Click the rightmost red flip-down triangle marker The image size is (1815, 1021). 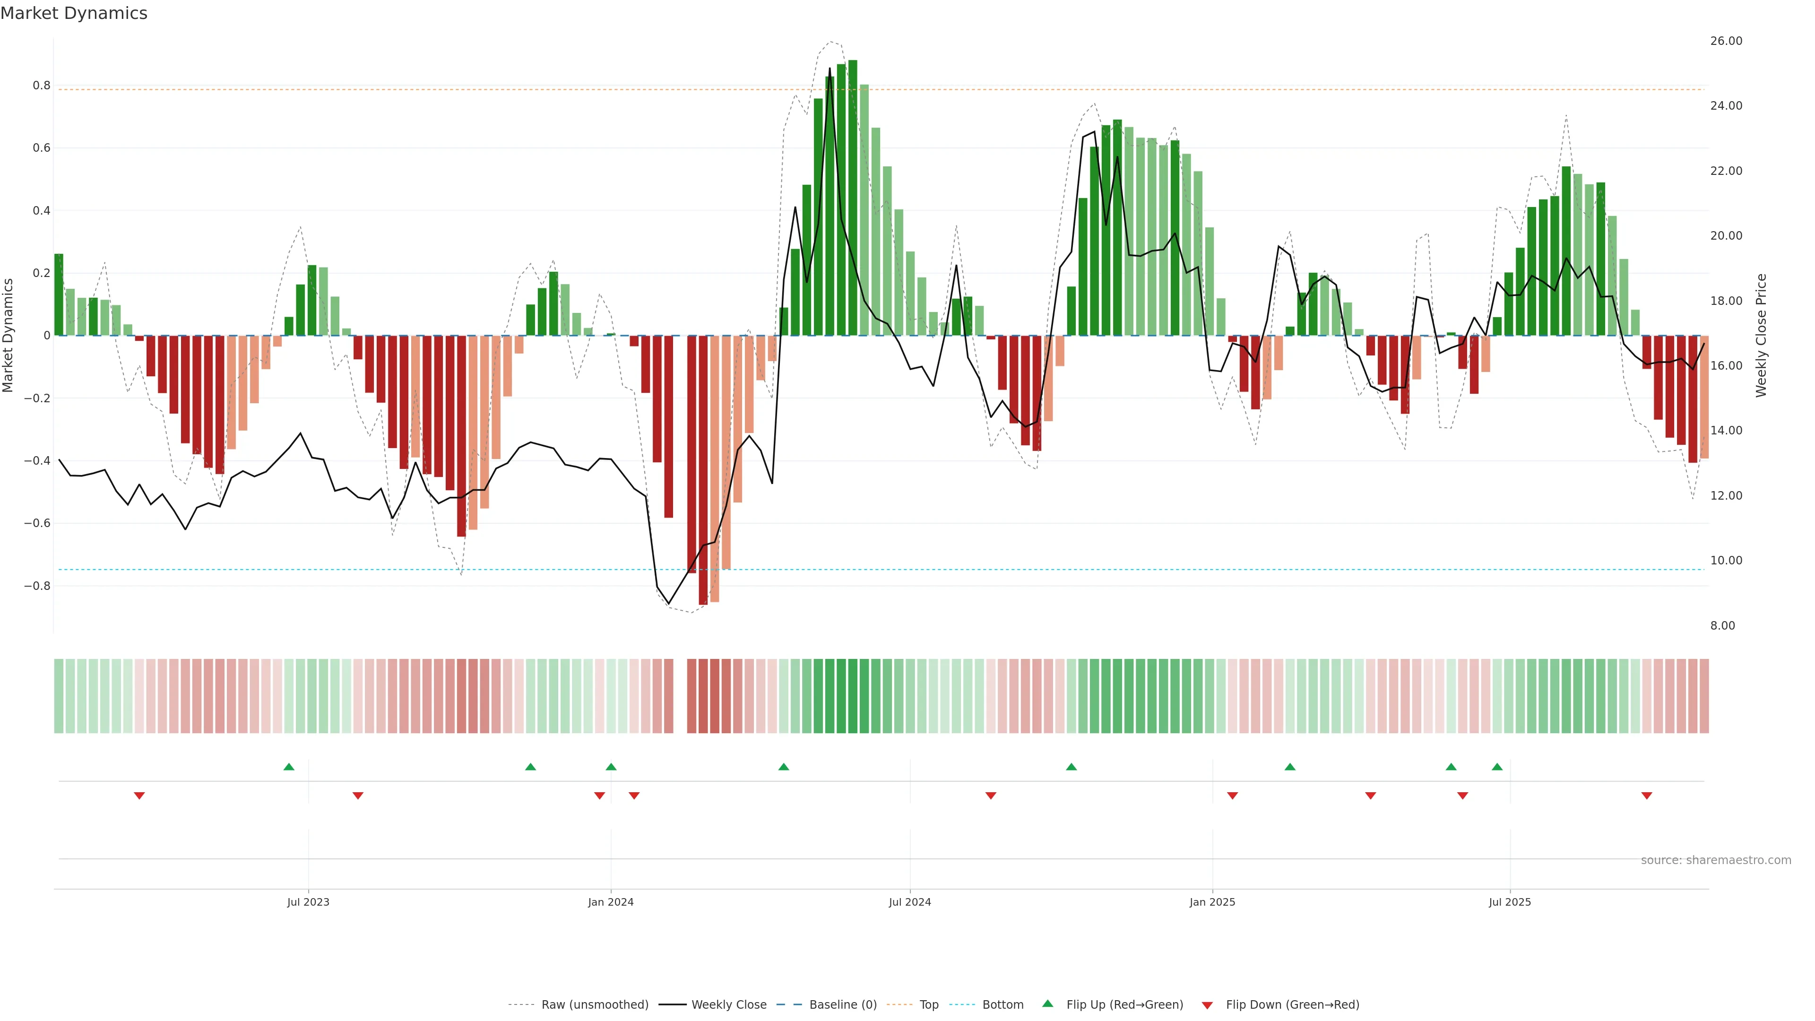click(x=1647, y=796)
